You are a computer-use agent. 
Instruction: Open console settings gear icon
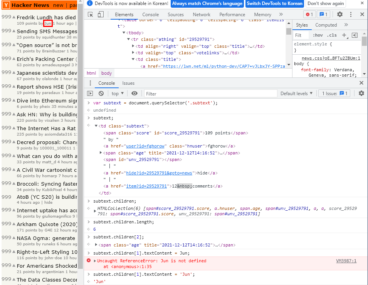pos(361,93)
